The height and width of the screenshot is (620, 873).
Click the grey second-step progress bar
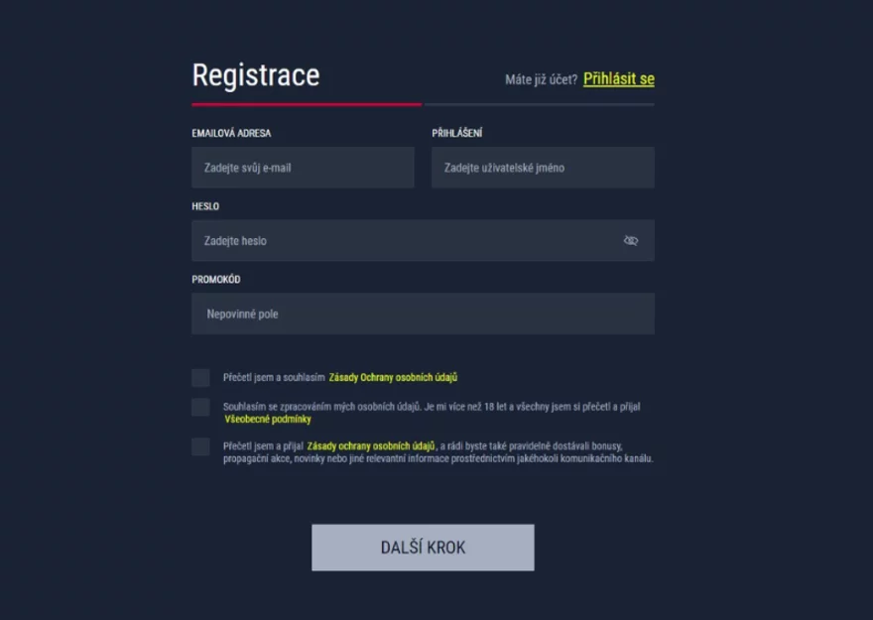coord(540,104)
